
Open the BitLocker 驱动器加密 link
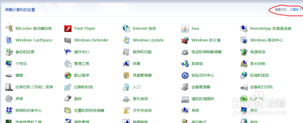[x=34, y=28]
